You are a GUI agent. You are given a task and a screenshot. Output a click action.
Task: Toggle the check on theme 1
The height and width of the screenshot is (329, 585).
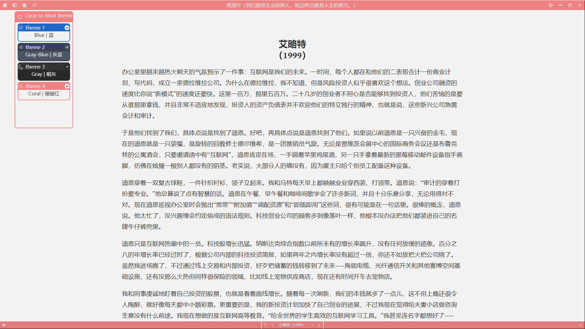point(67,28)
